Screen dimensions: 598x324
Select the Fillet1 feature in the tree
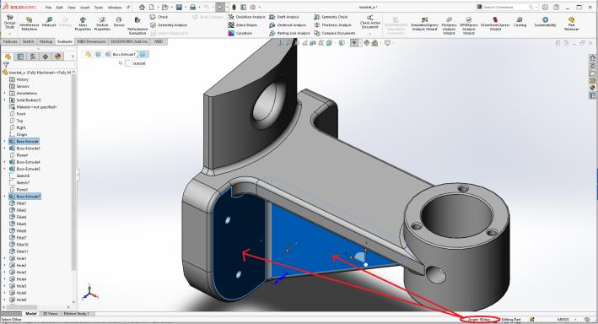19,203
